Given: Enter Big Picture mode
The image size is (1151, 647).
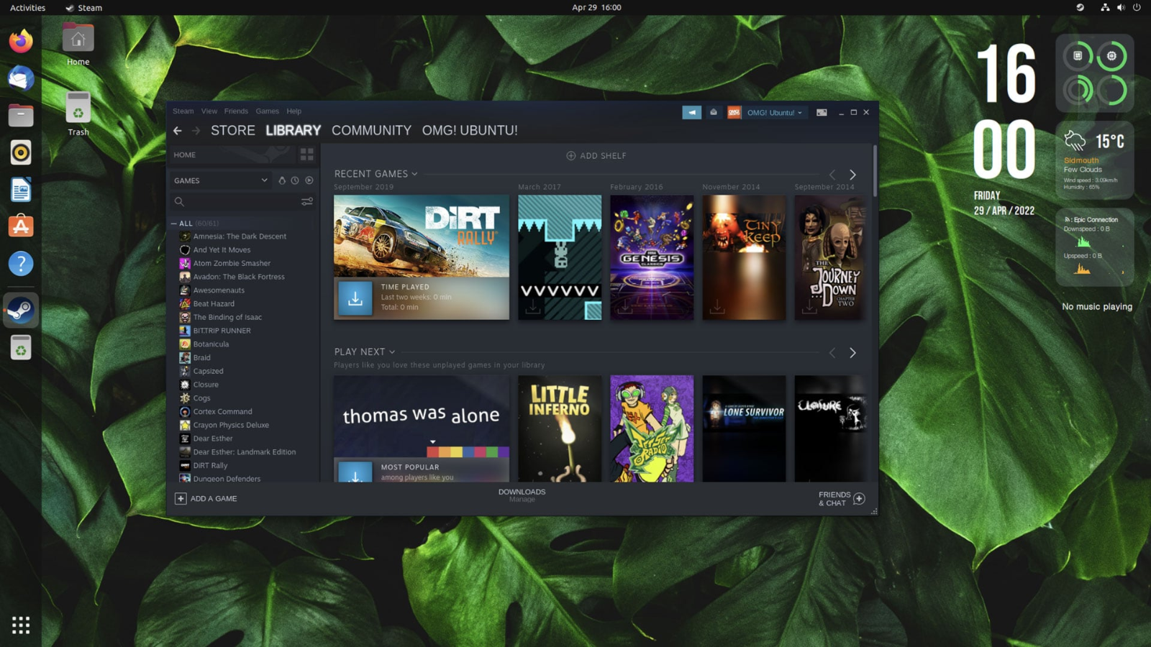Looking at the screenshot, I should pos(822,112).
